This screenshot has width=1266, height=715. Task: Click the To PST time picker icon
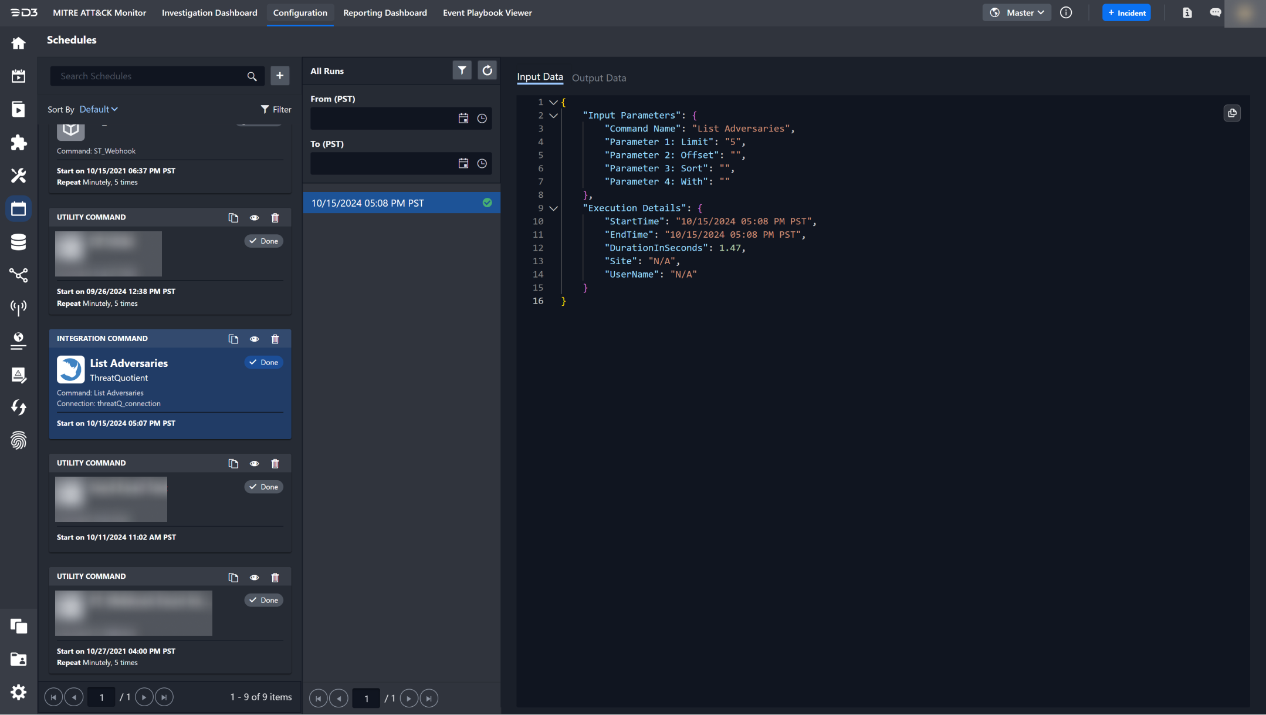pyautogui.click(x=483, y=163)
